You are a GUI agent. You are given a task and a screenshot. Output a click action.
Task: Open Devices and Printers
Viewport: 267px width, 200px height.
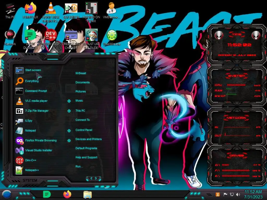[x=88, y=139]
